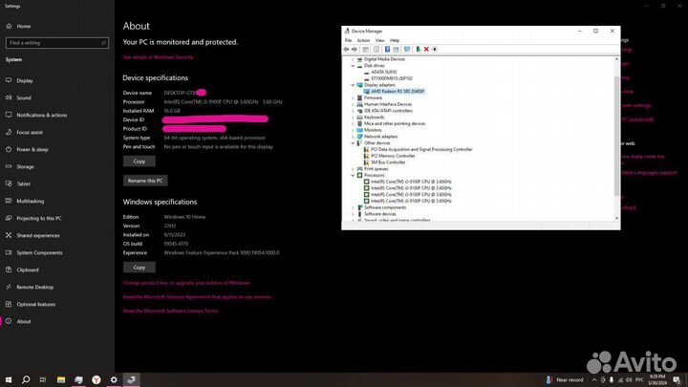Click the blue Help icon in Device Manager toolbar
Viewport: 688px width, 387px height.
click(387, 49)
